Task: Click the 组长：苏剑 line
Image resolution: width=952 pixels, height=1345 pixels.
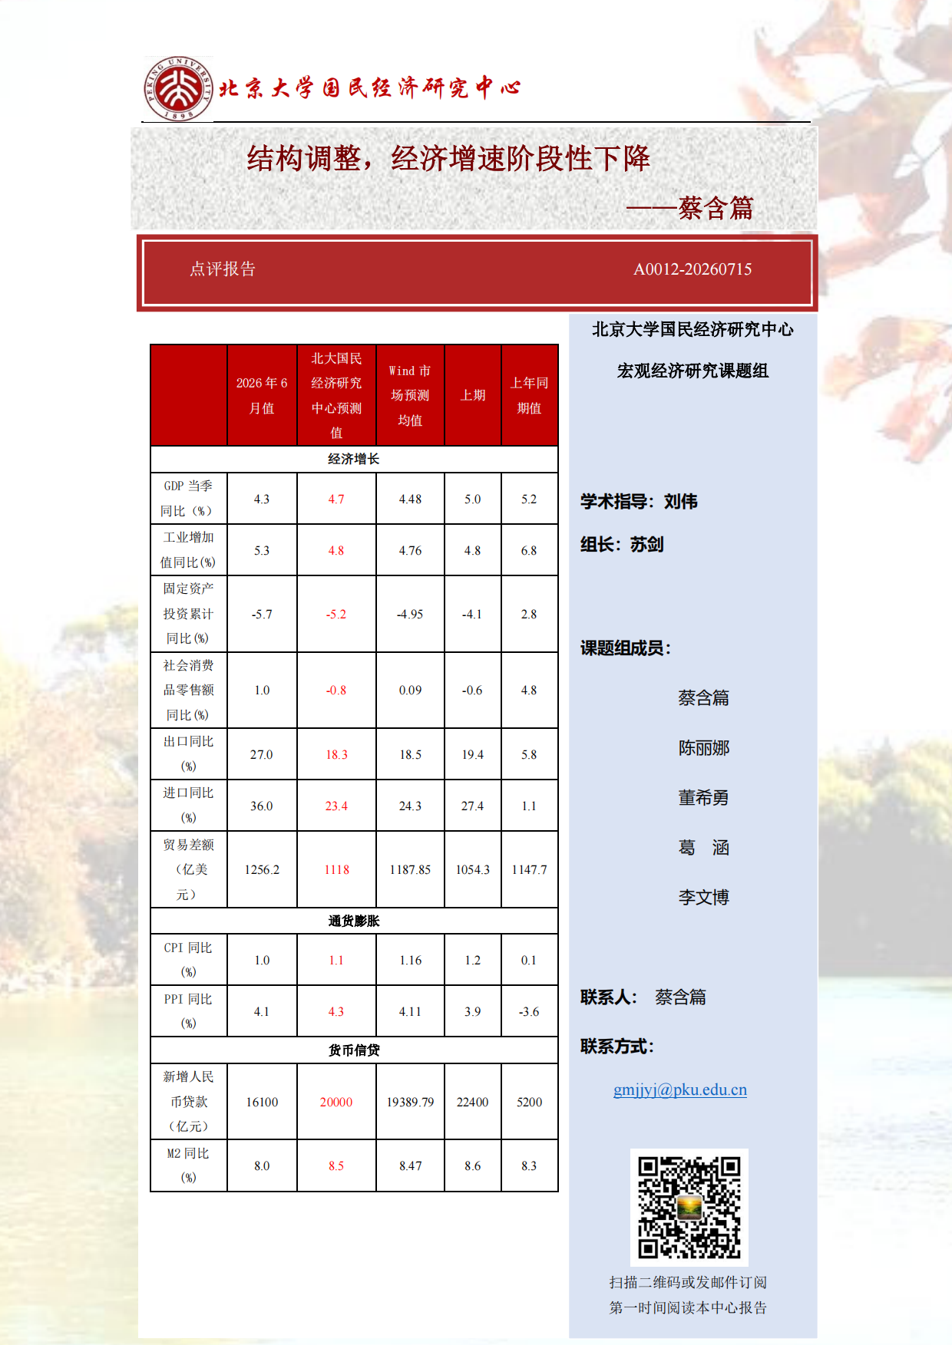Action: (x=622, y=545)
